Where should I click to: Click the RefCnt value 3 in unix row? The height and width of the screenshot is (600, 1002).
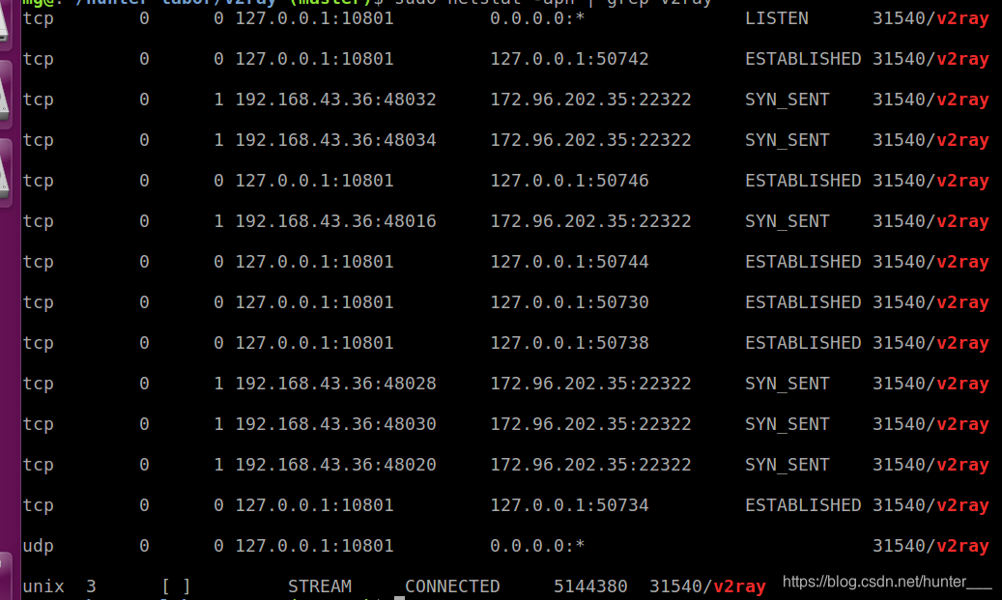click(x=92, y=586)
